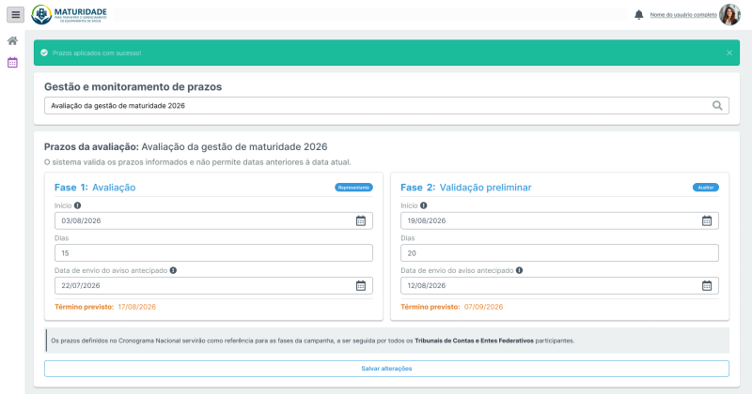Open Fase 1 aviso antecipado calendar picker
Viewport: 752px width, 394px height.
point(361,286)
